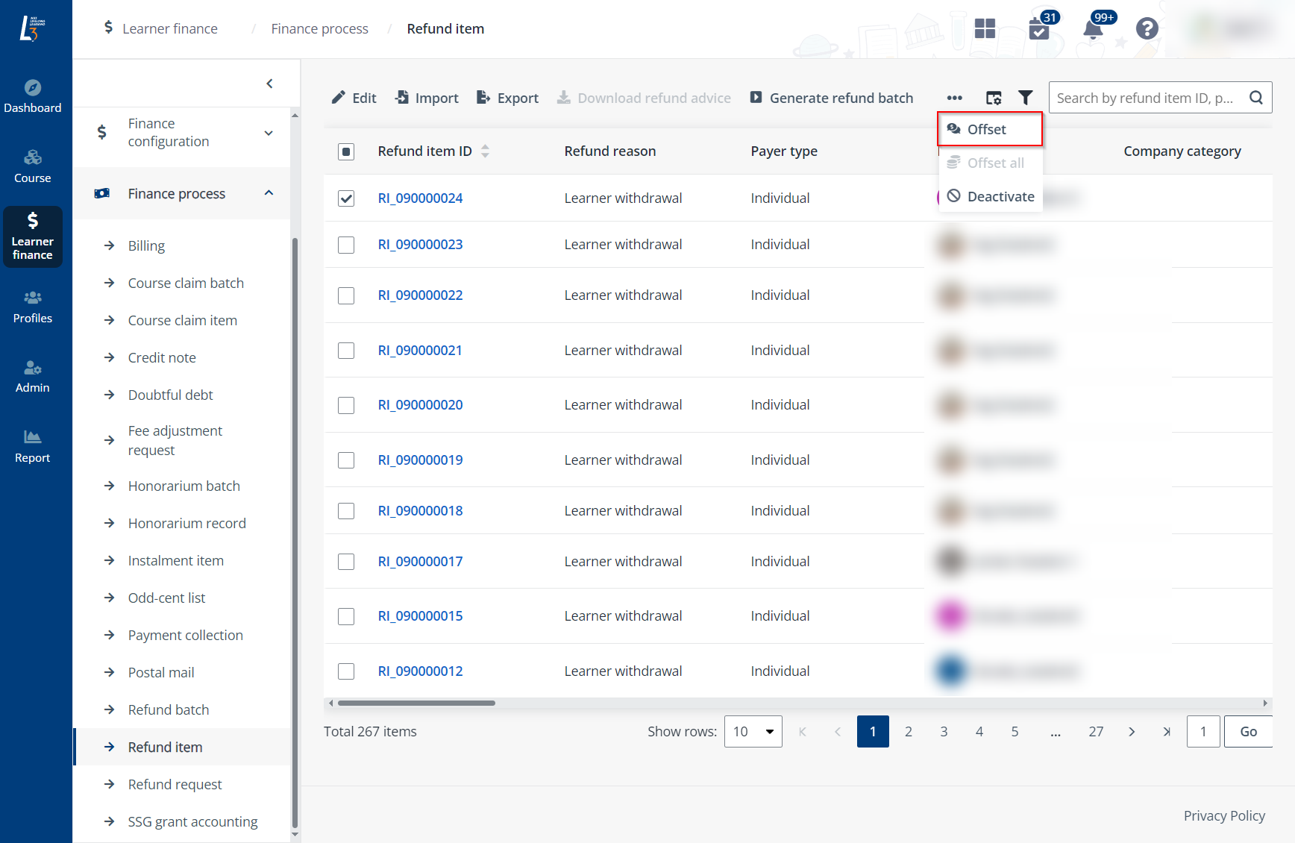The image size is (1295, 843).
Task: Click Generate refund batch button
Action: tap(832, 98)
